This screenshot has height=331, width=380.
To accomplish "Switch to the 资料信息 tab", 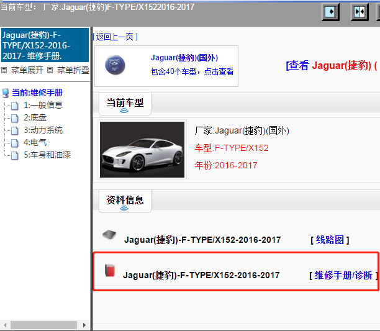I will [125, 201].
